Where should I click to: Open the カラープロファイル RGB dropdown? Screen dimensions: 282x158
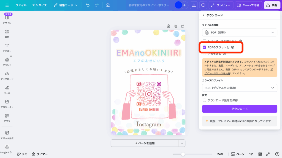click(239, 88)
